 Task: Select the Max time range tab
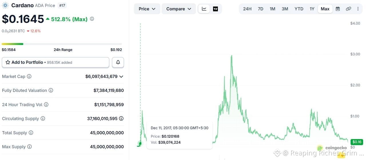325,9
